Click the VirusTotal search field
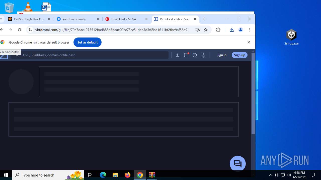Screen dimensions: 321x180 coord(90,55)
